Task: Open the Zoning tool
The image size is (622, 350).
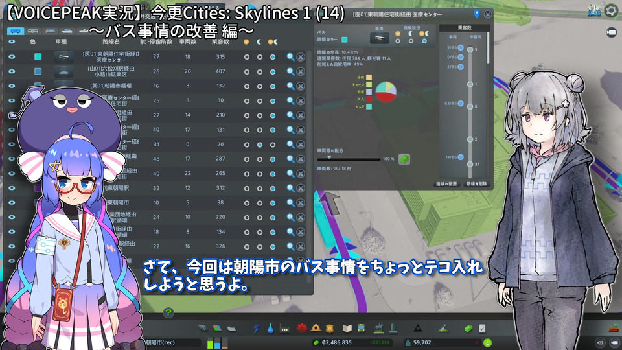Action: tap(217, 328)
